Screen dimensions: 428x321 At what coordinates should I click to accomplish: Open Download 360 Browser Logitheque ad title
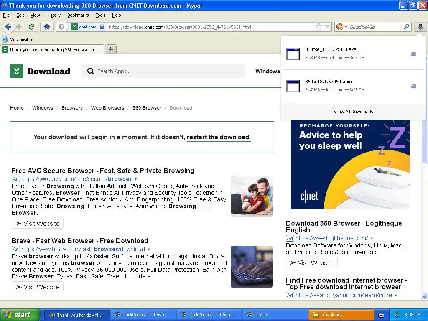click(x=344, y=227)
